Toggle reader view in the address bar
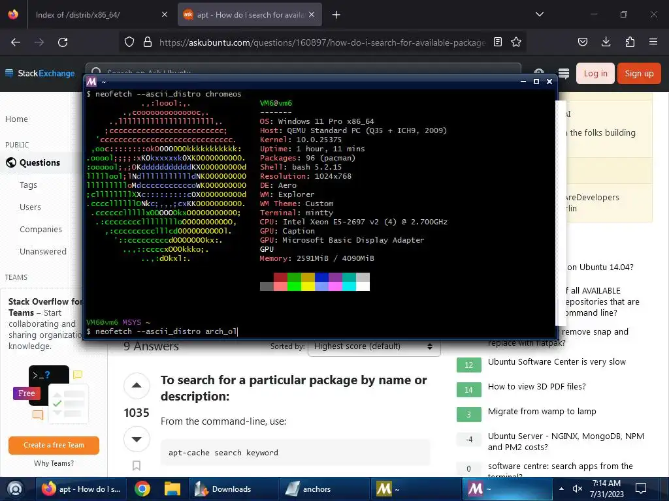Image resolution: width=669 pixels, height=501 pixels. [497, 42]
